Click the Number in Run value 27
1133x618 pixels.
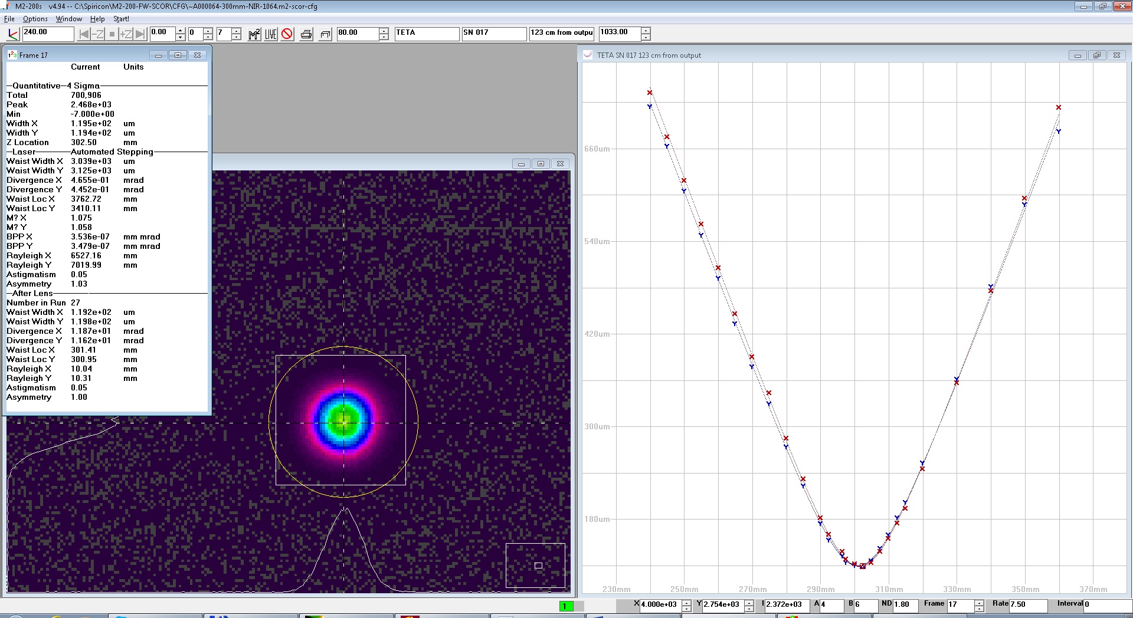tap(76, 303)
